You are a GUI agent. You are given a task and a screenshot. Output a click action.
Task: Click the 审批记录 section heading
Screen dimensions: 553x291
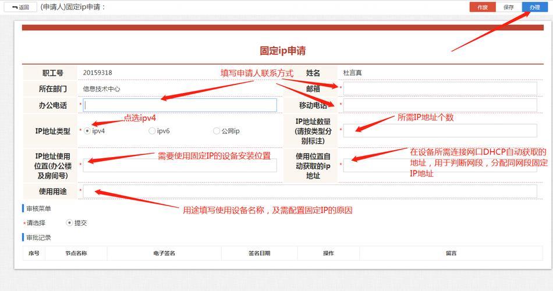coord(39,237)
